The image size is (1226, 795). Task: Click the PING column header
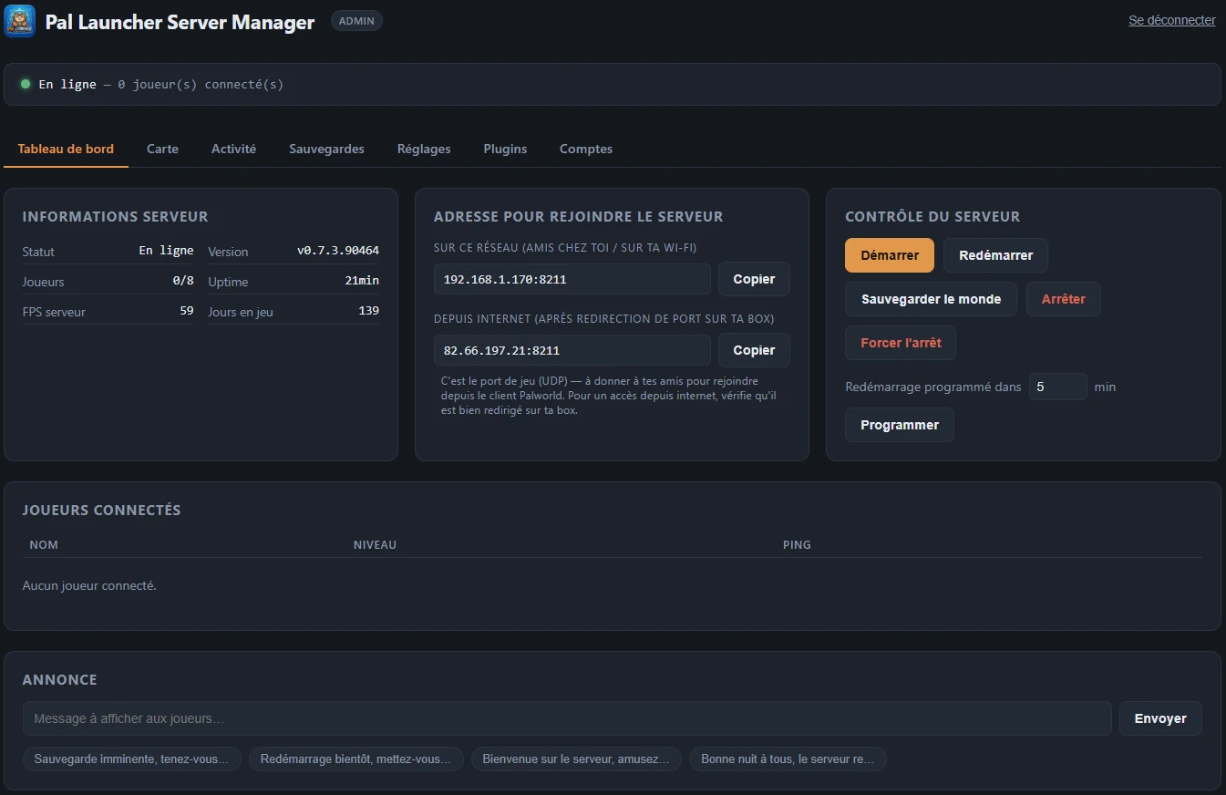[797, 544]
